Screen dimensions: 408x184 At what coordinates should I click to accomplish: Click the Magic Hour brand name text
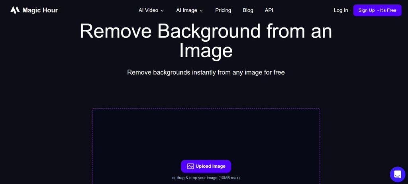tap(40, 10)
